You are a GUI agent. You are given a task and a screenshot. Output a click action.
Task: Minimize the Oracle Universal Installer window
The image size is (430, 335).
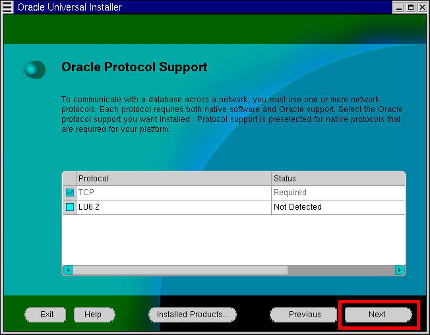pyautogui.click(x=399, y=7)
